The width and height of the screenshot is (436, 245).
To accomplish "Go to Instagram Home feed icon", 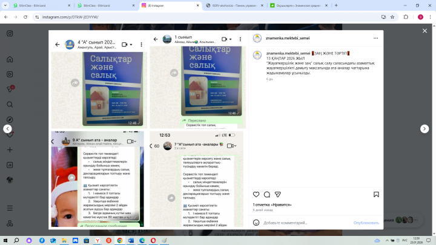I will tap(10, 59).
